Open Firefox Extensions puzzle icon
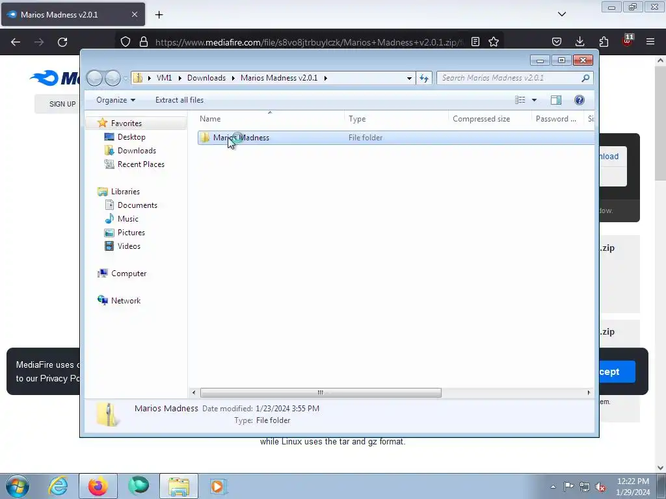Screen dimensions: 666x499 coord(604,42)
